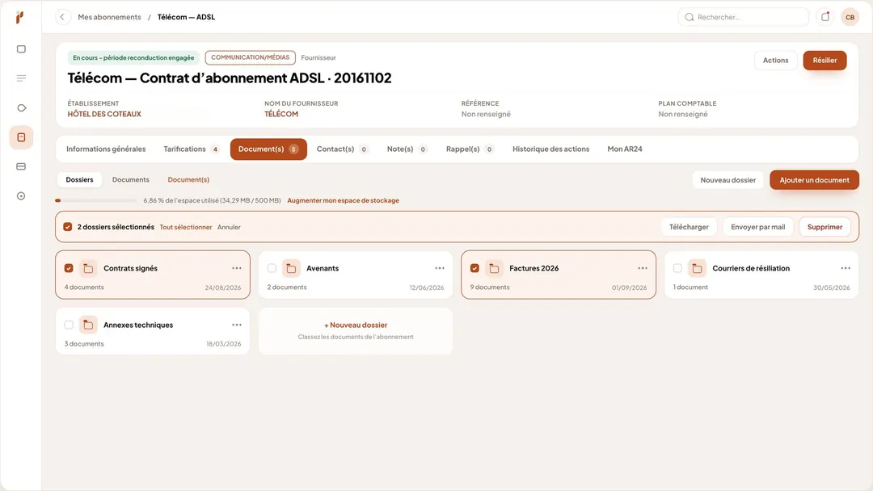The width and height of the screenshot is (873, 491).
Task: Toggle the 2 dossiers sélectionnés checkbox
Action: click(67, 227)
